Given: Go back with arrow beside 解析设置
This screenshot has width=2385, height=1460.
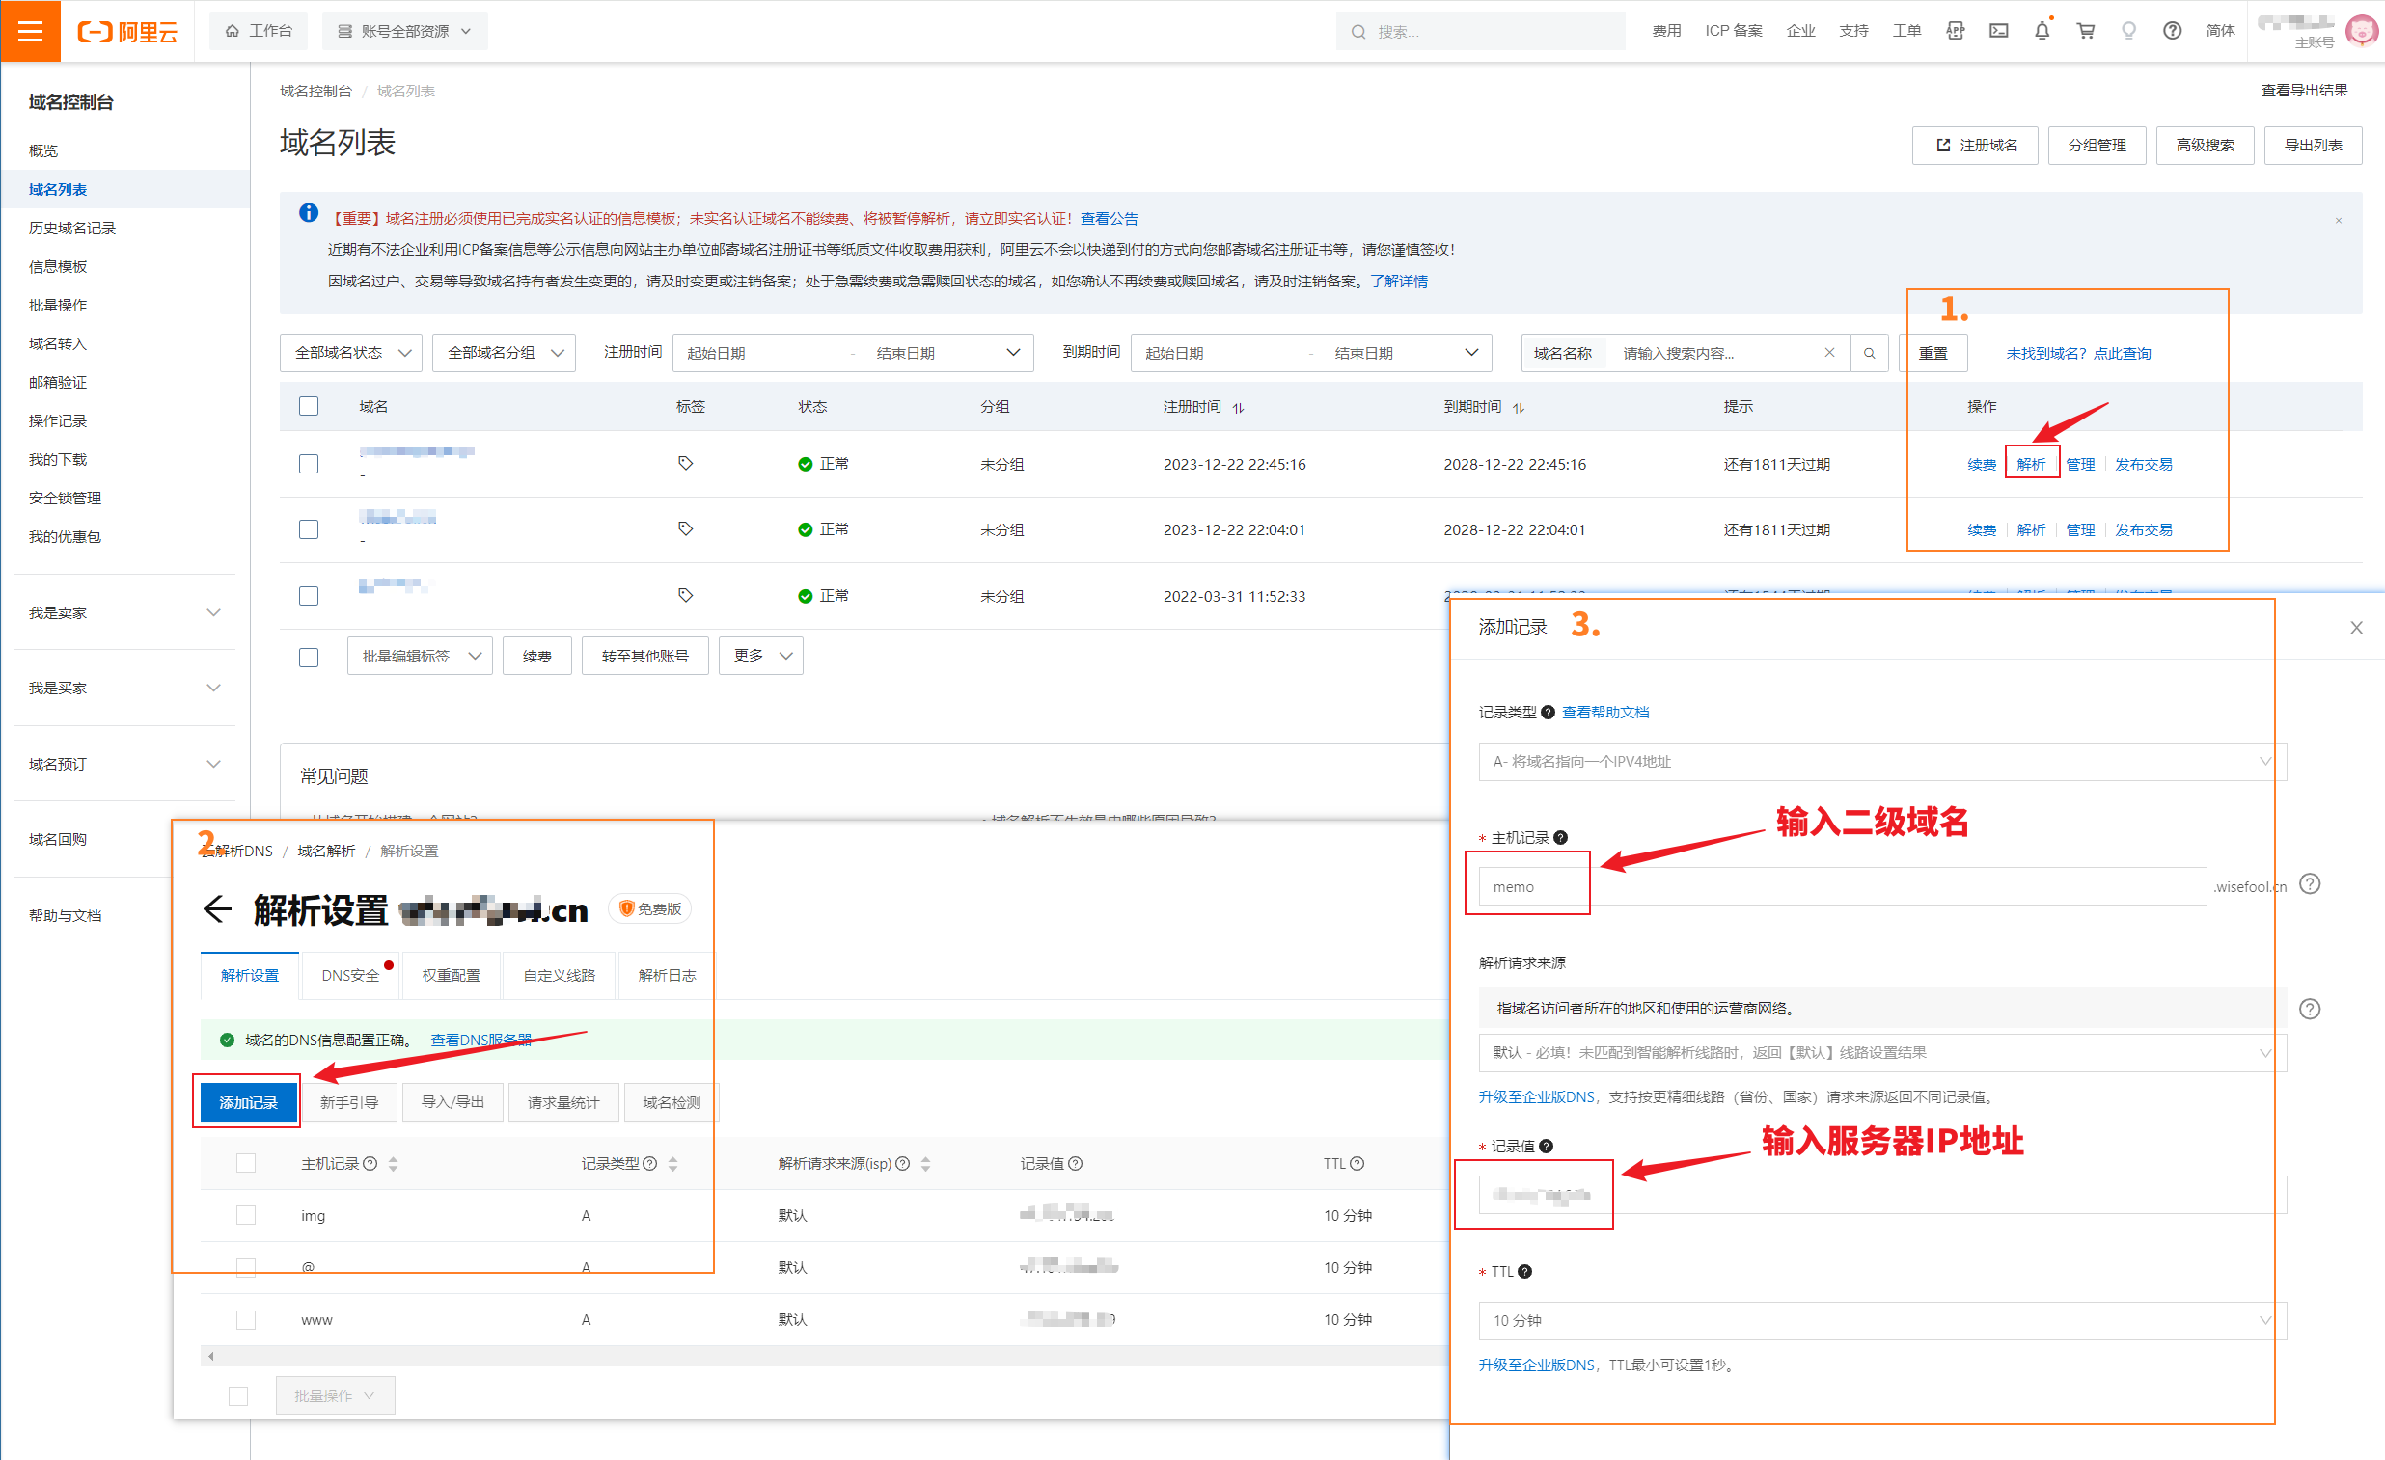Looking at the screenshot, I should pos(218,909).
